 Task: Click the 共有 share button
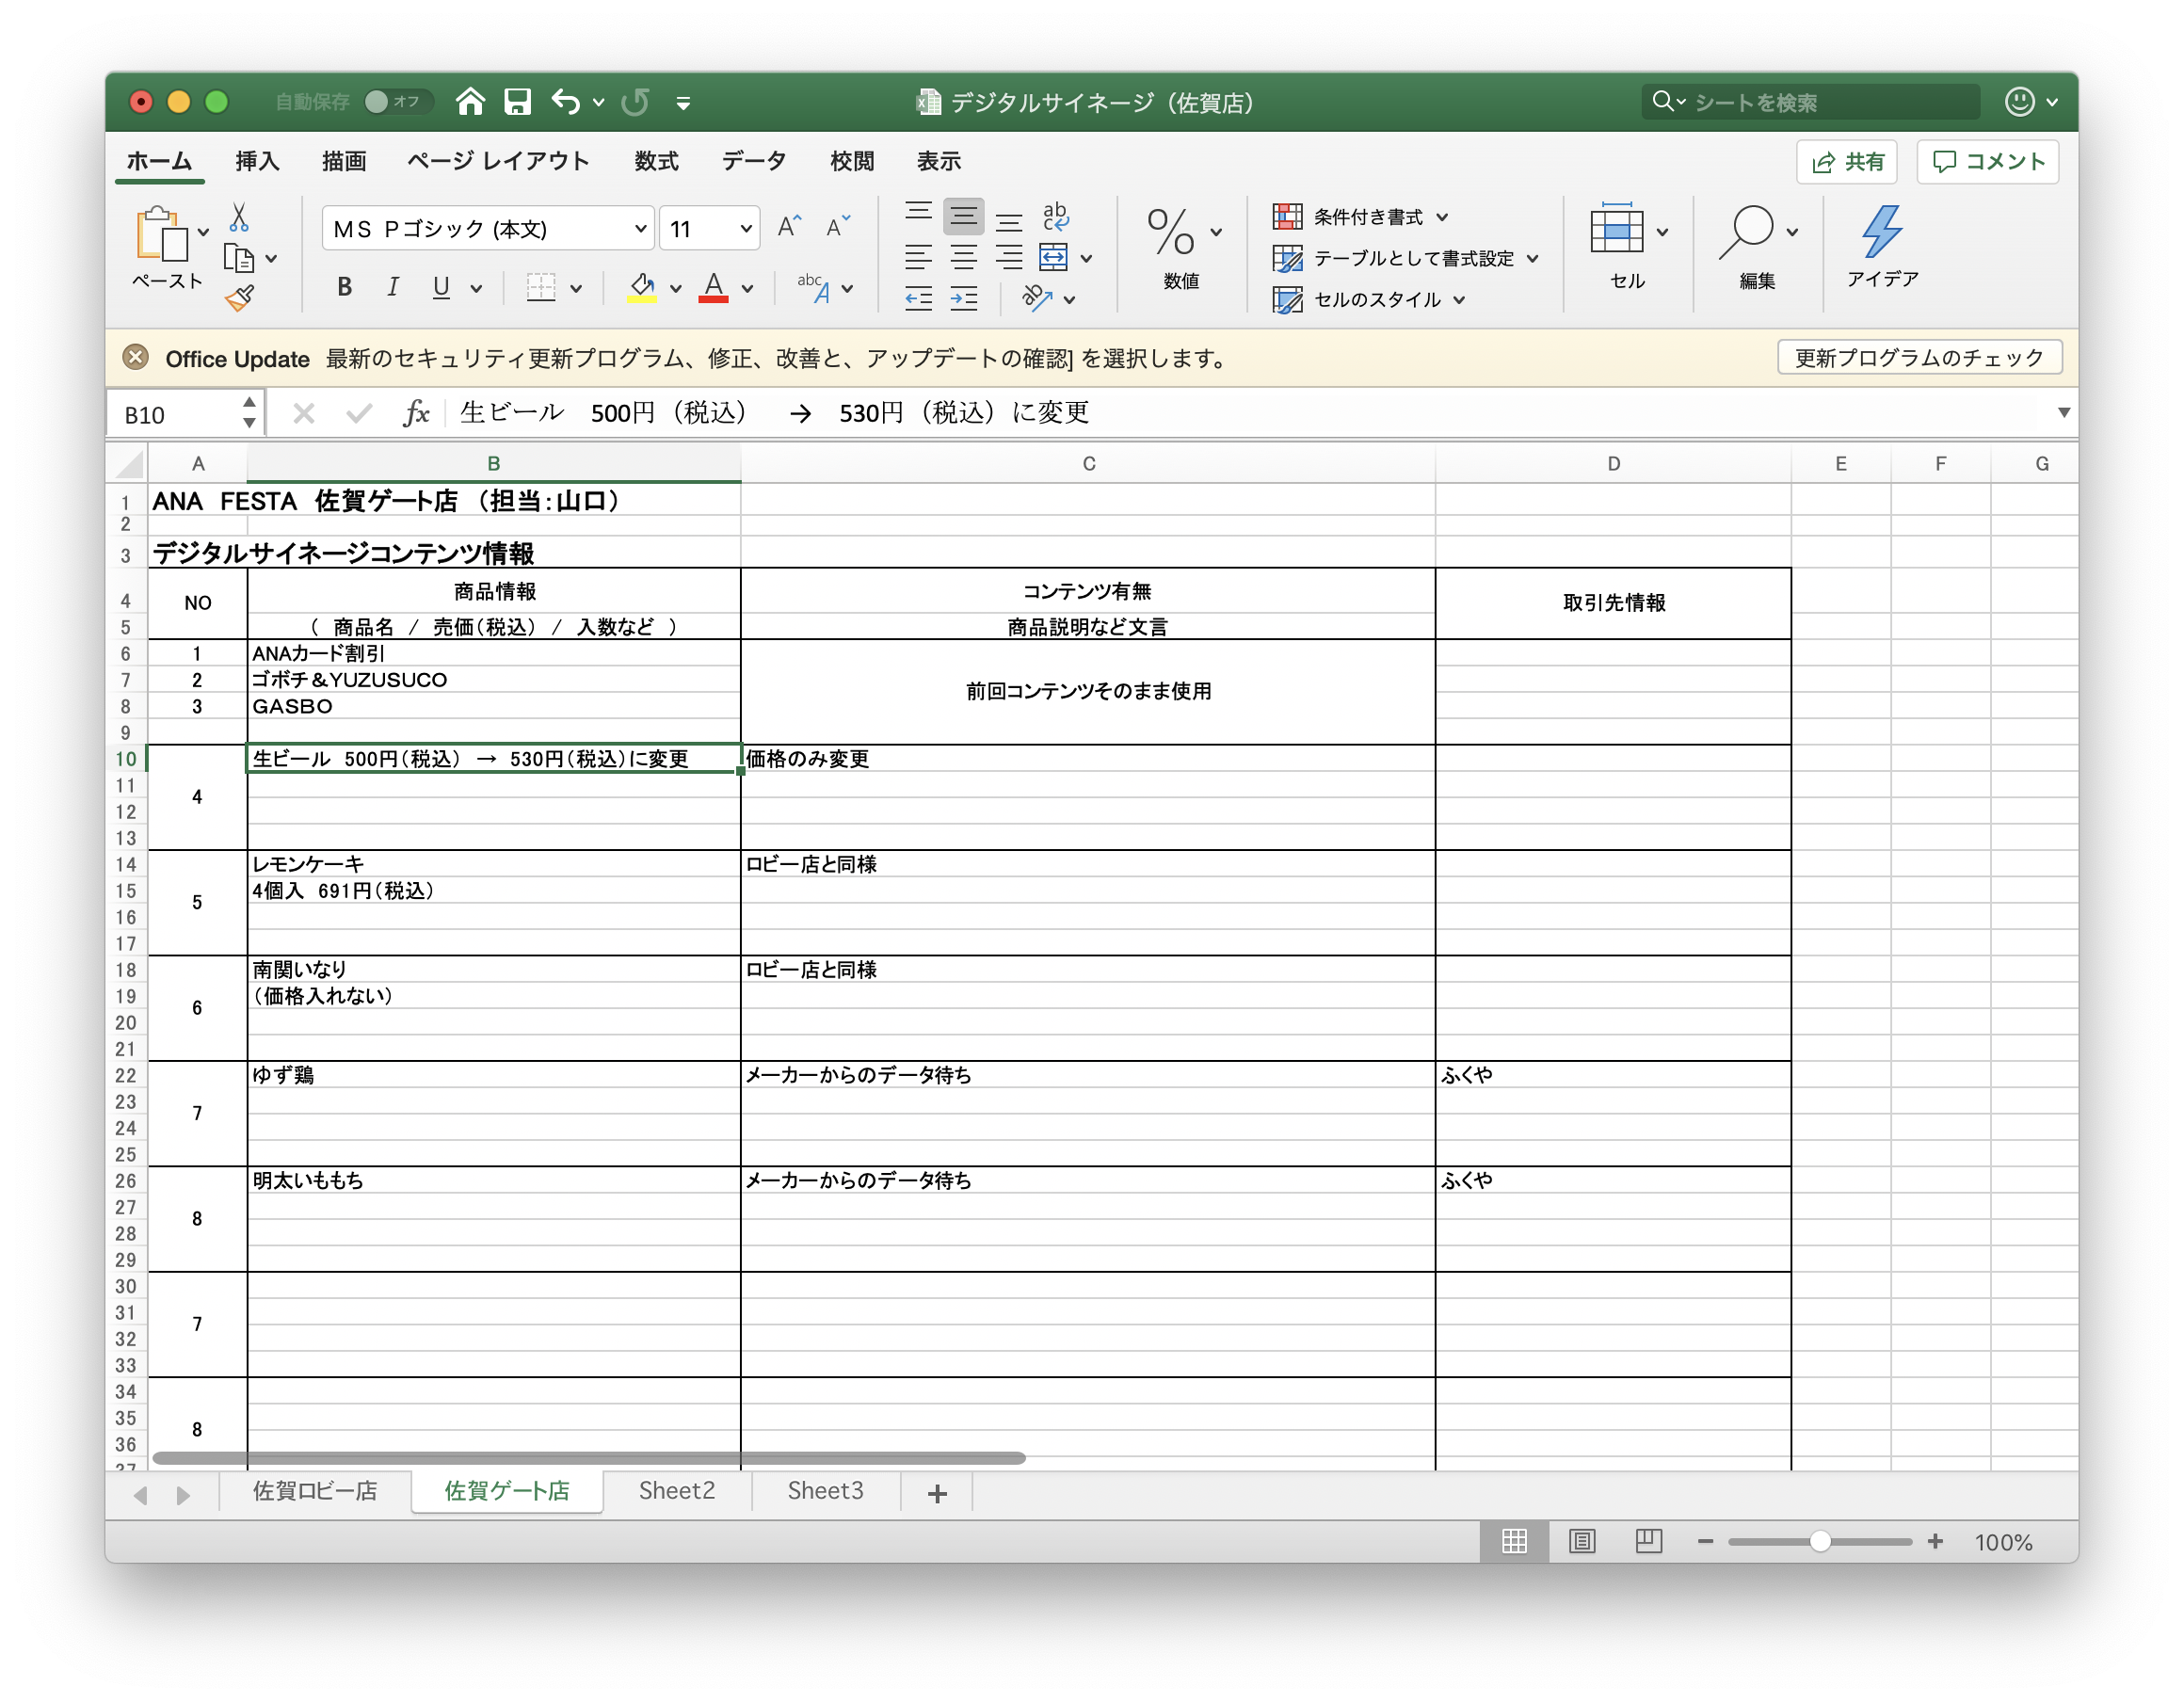[1846, 162]
